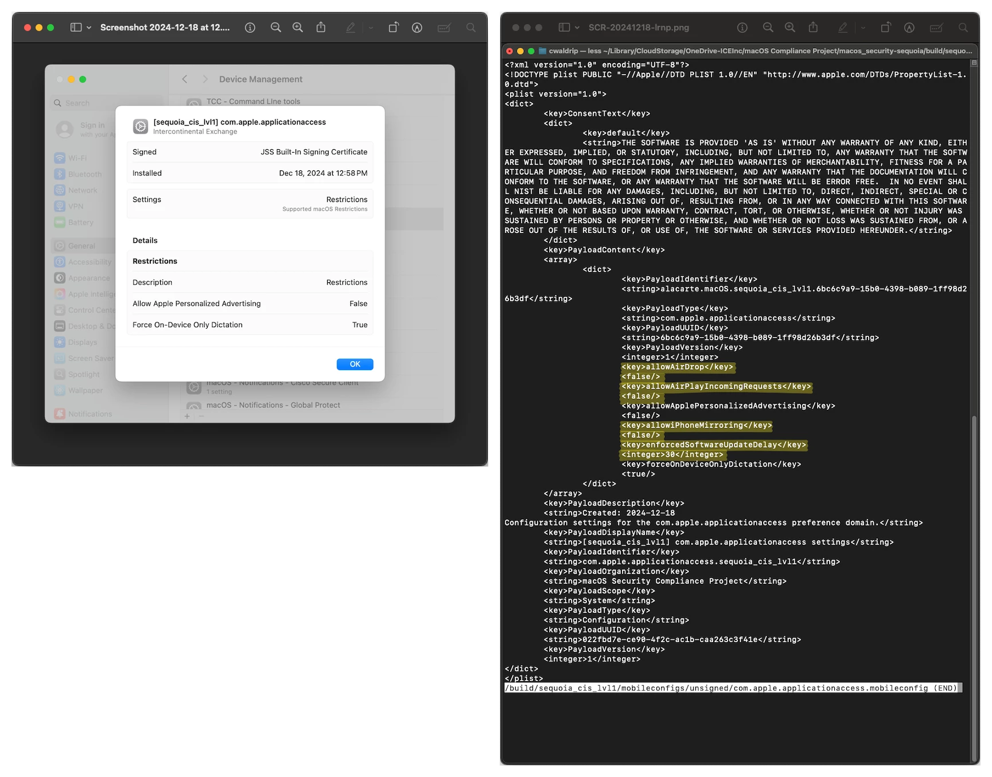Screen dimensions: 992x777
Task: Click forceOnDeviceOnlyDictation key in terminal
Action: click(711, 465)
